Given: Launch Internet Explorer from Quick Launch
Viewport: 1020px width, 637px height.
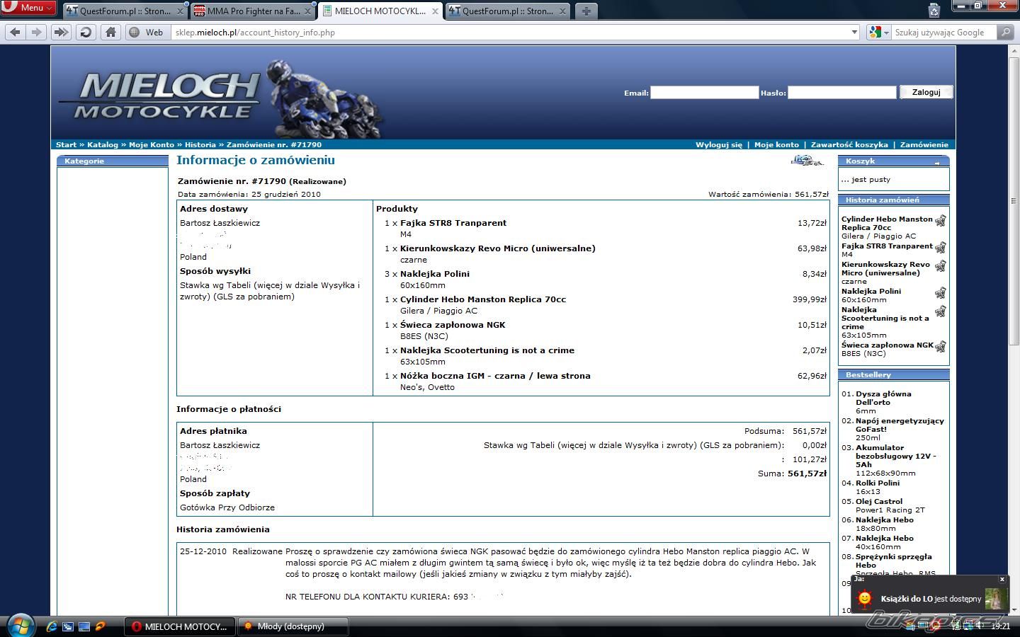Looking at the screenshot, I should tap(51, 626).
